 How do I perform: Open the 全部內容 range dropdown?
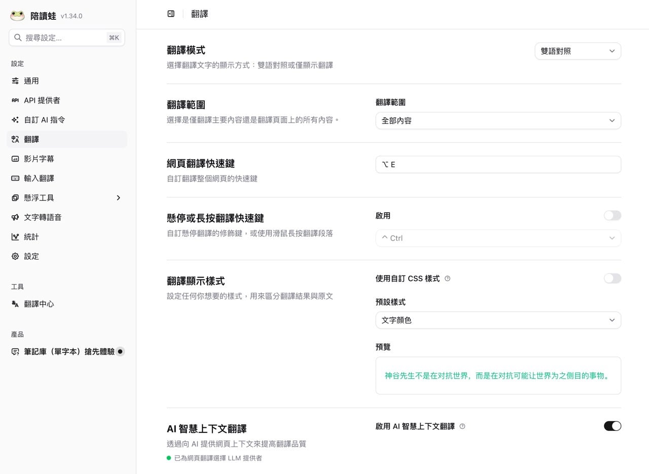pyautogui.click(x=498, y=121)
